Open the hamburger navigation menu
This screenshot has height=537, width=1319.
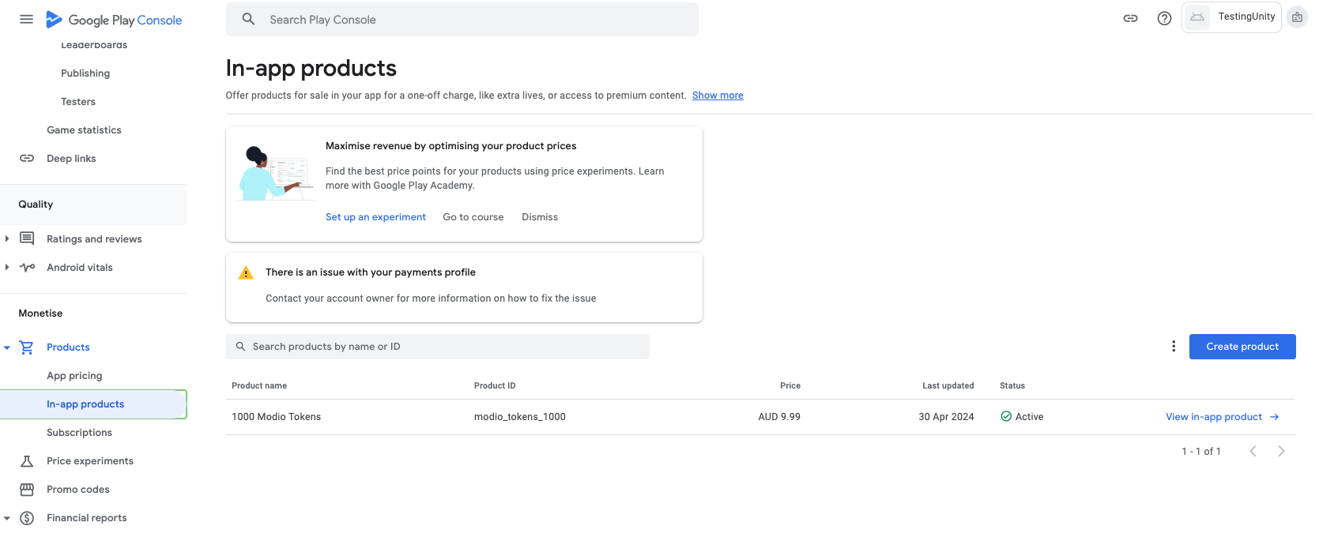[x=26, y=19]
